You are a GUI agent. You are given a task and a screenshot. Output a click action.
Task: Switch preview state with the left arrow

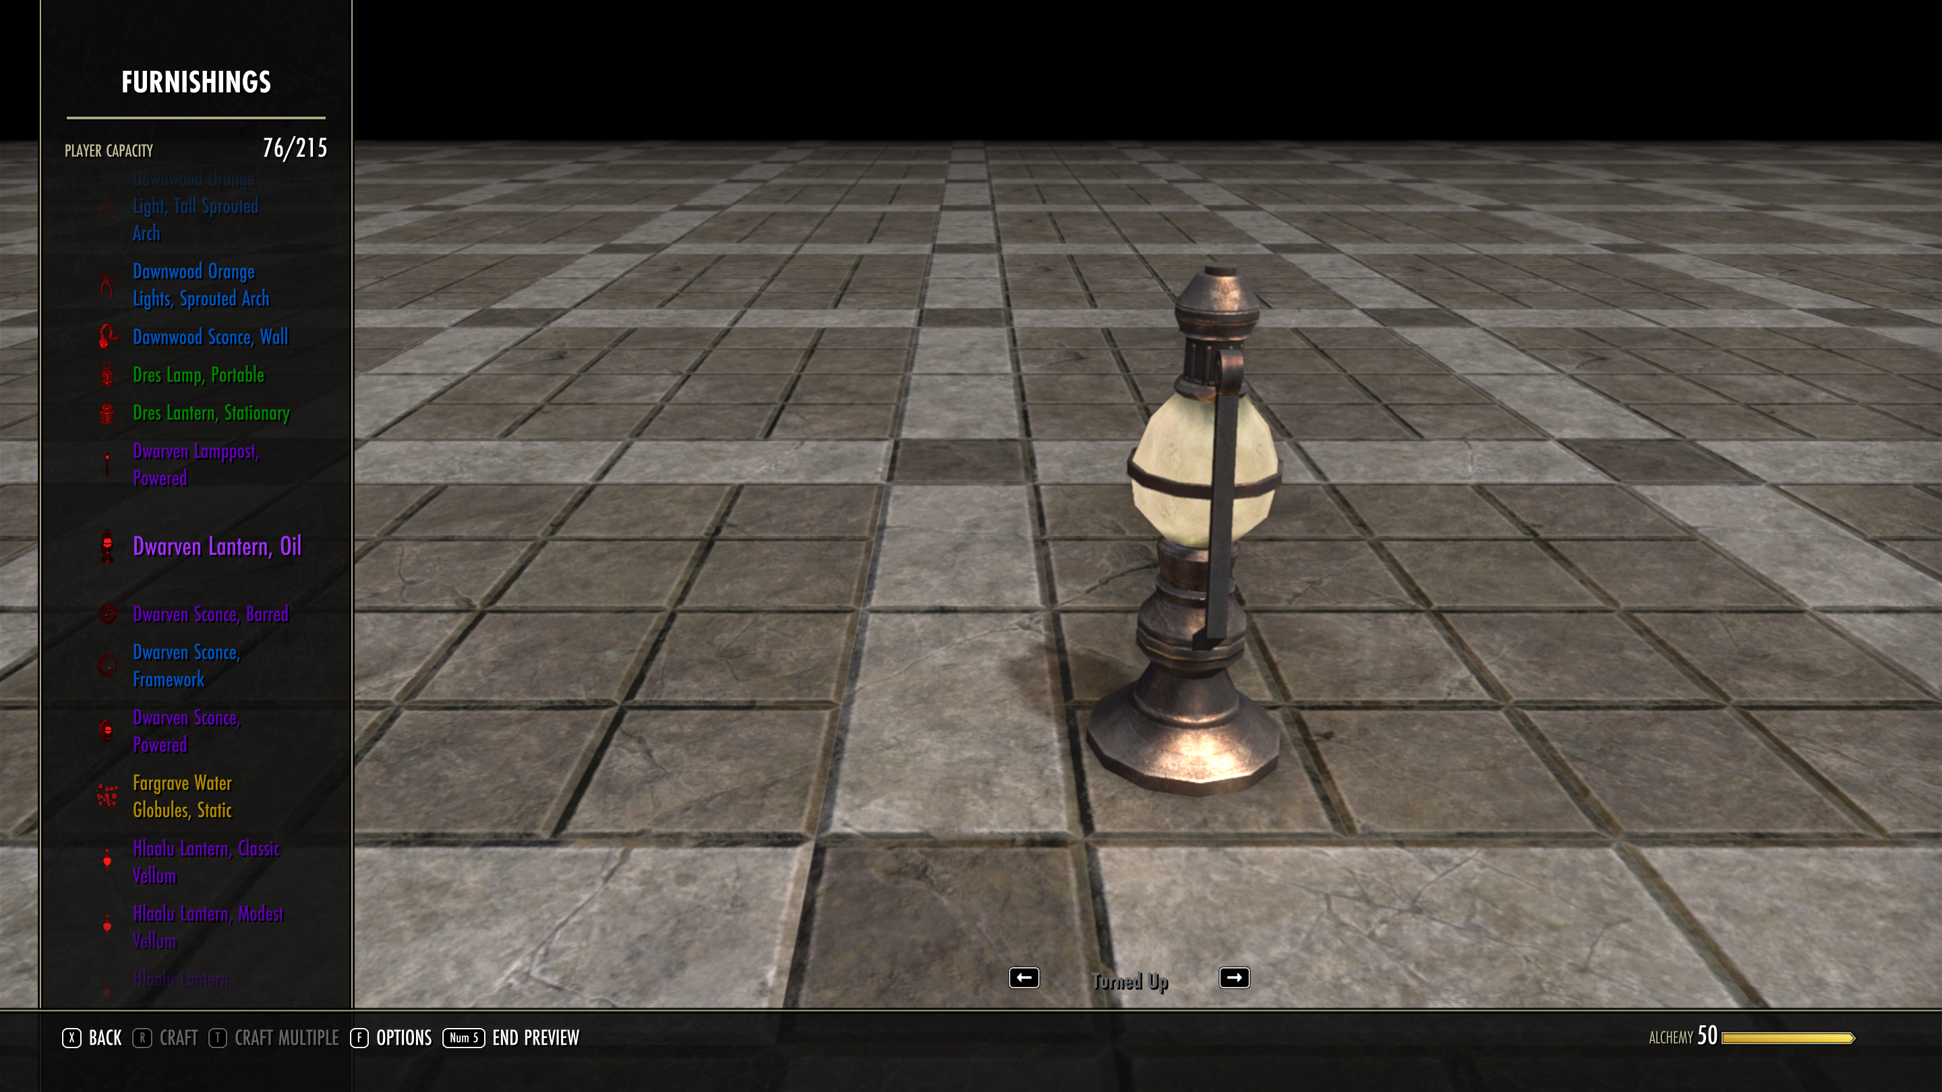1024,977
